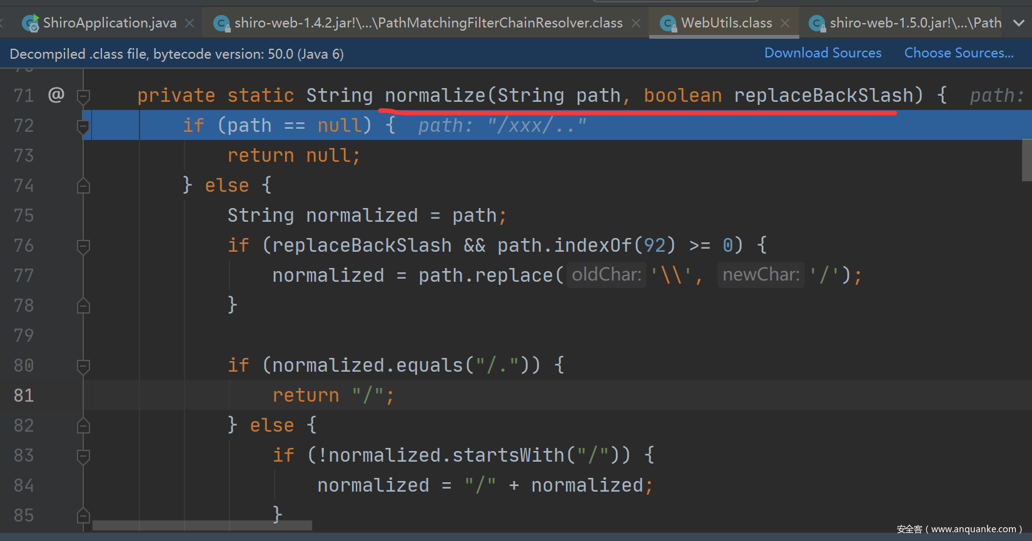Collapse the normalize method fold on line 71

coord(83,96)
